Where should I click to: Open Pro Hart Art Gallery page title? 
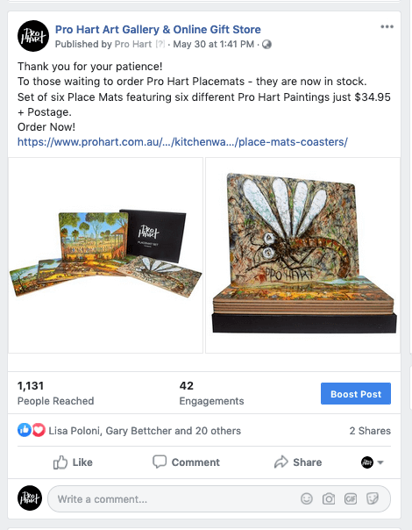pyautogui.click(x=158, y=30)
